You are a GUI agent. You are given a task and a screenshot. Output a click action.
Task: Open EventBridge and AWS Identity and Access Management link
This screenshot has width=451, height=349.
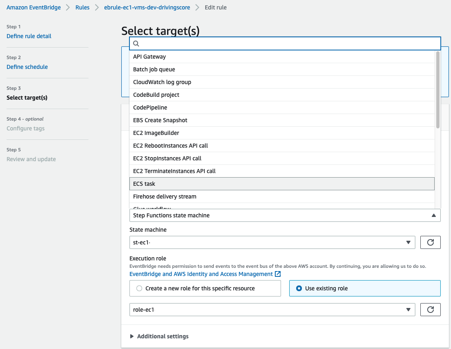pyautogui.click(x=201, y=274)
